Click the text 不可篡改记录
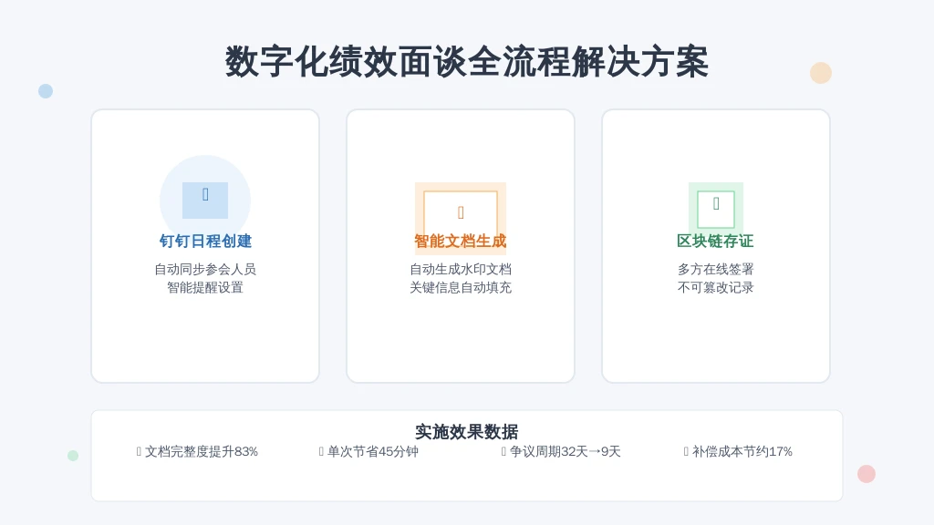The width and height of the screenshot is (934, 525). 715,287
